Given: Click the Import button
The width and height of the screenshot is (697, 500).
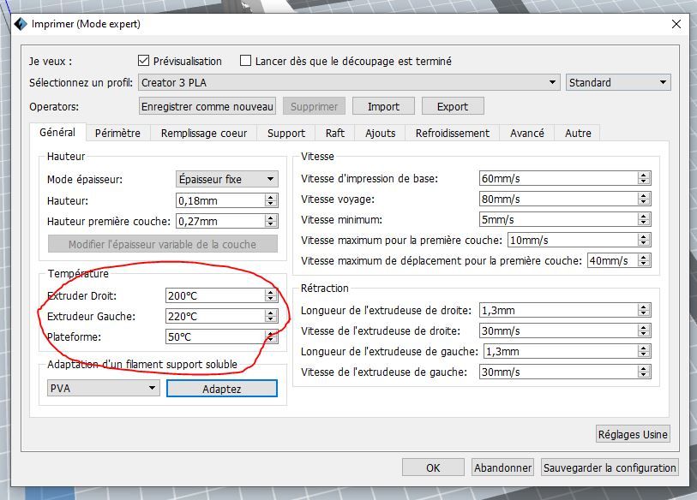Looking at the screenshot, I should pos(383,106).
